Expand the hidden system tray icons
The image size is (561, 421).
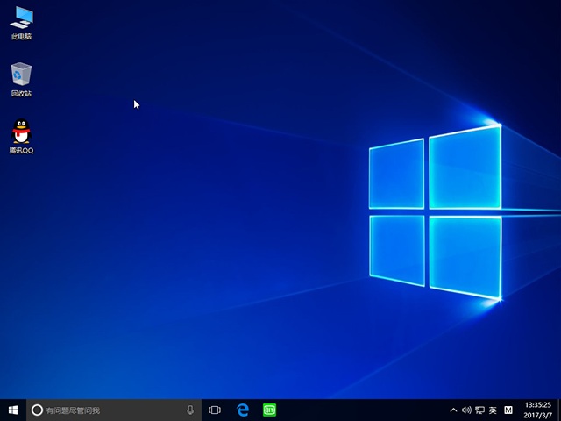tap(453, 410)
